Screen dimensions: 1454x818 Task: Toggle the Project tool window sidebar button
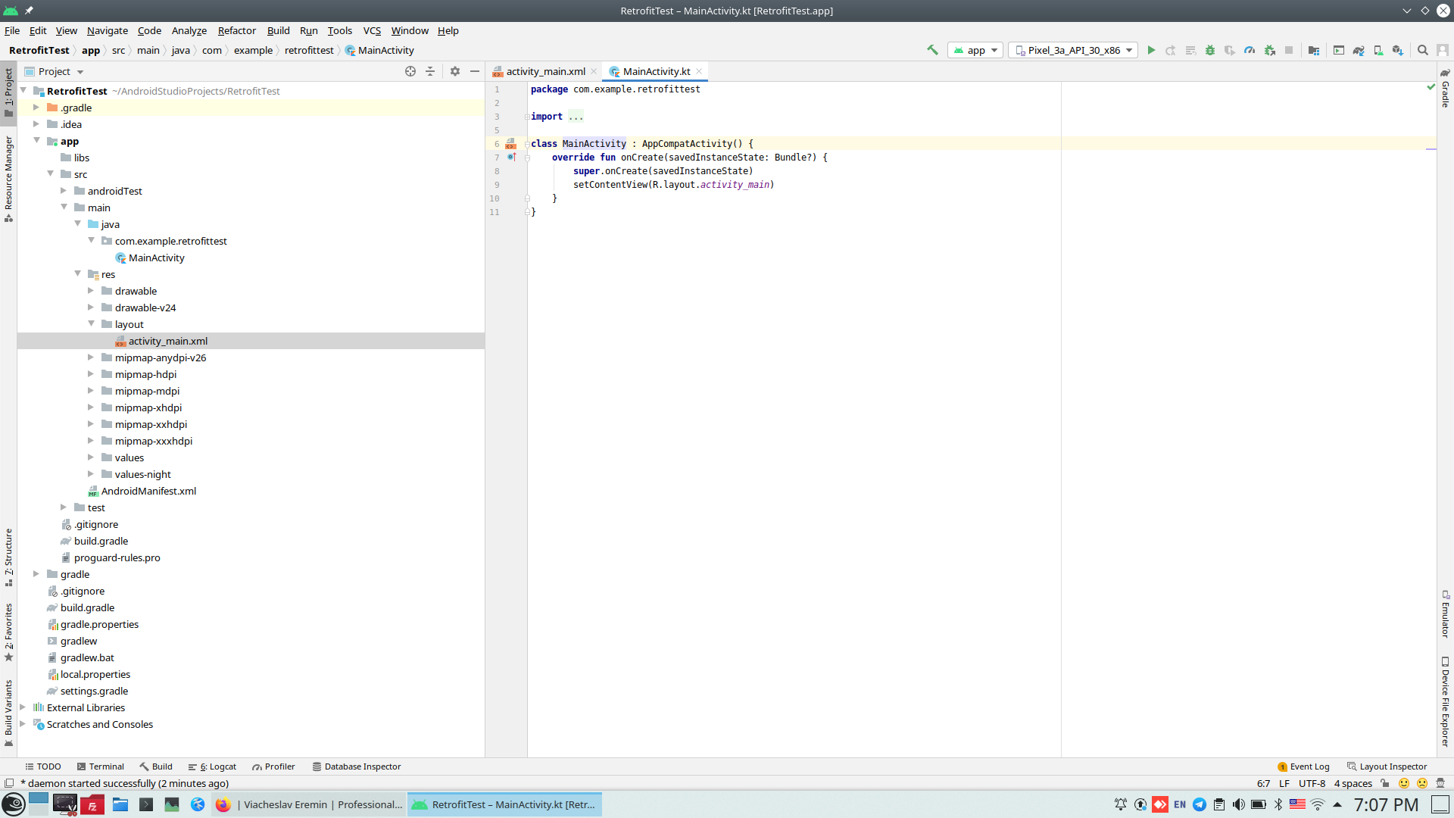[8, 91]
